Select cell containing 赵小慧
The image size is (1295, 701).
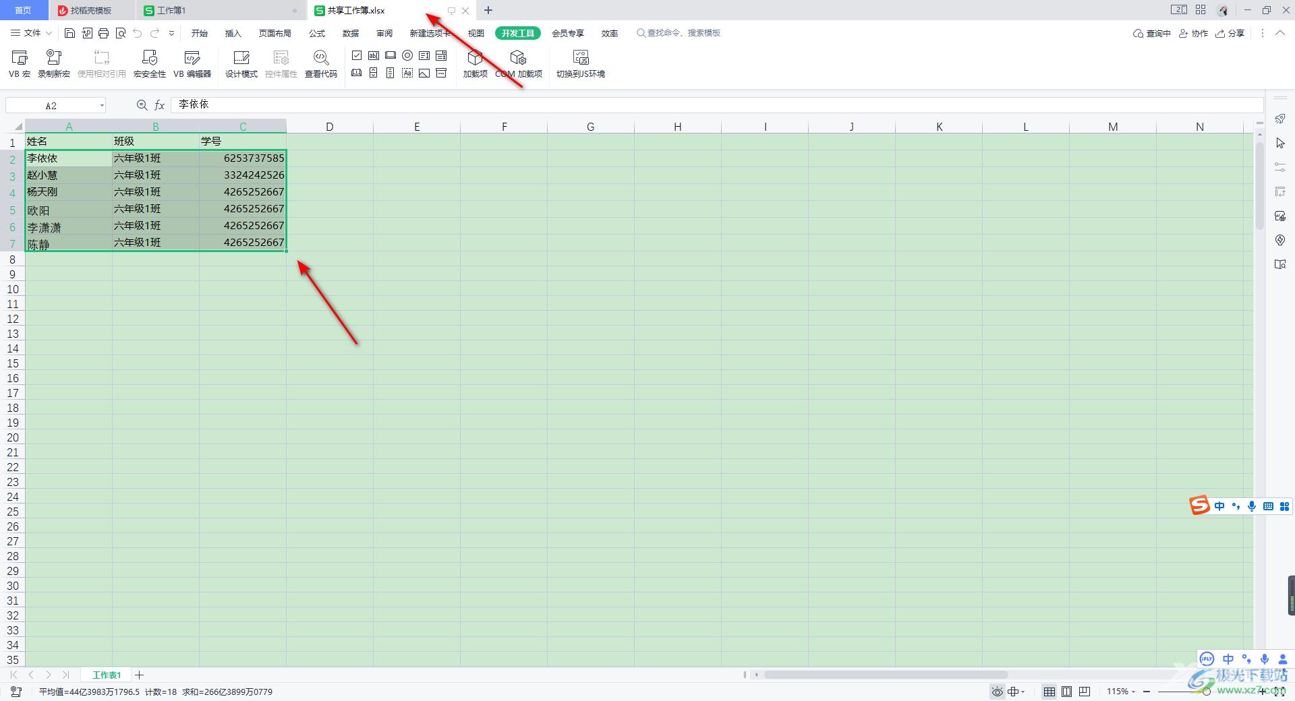click(69, 175)
